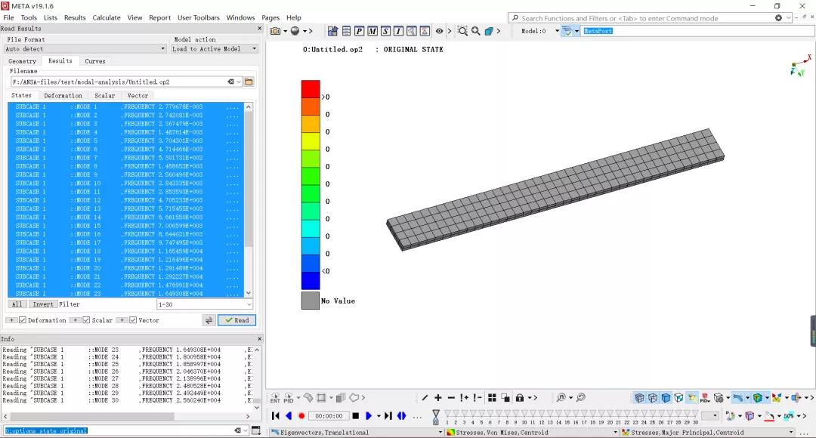
Task: Open the file browse folder icon
Action: 249,82
